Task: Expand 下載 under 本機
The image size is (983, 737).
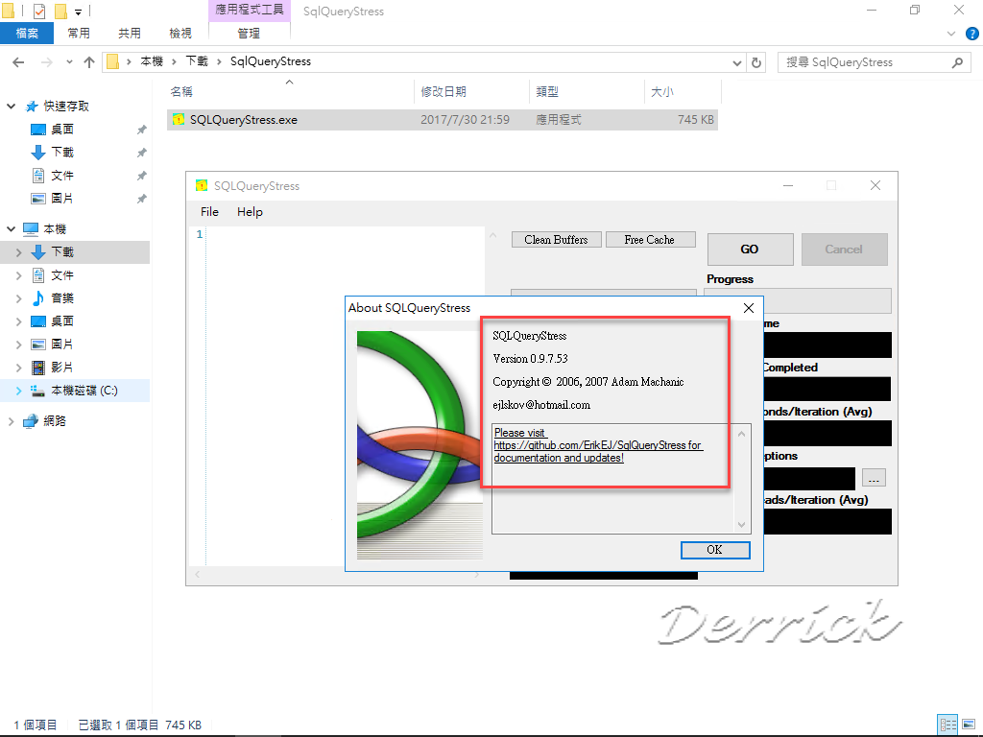Action: coord(18,252)
